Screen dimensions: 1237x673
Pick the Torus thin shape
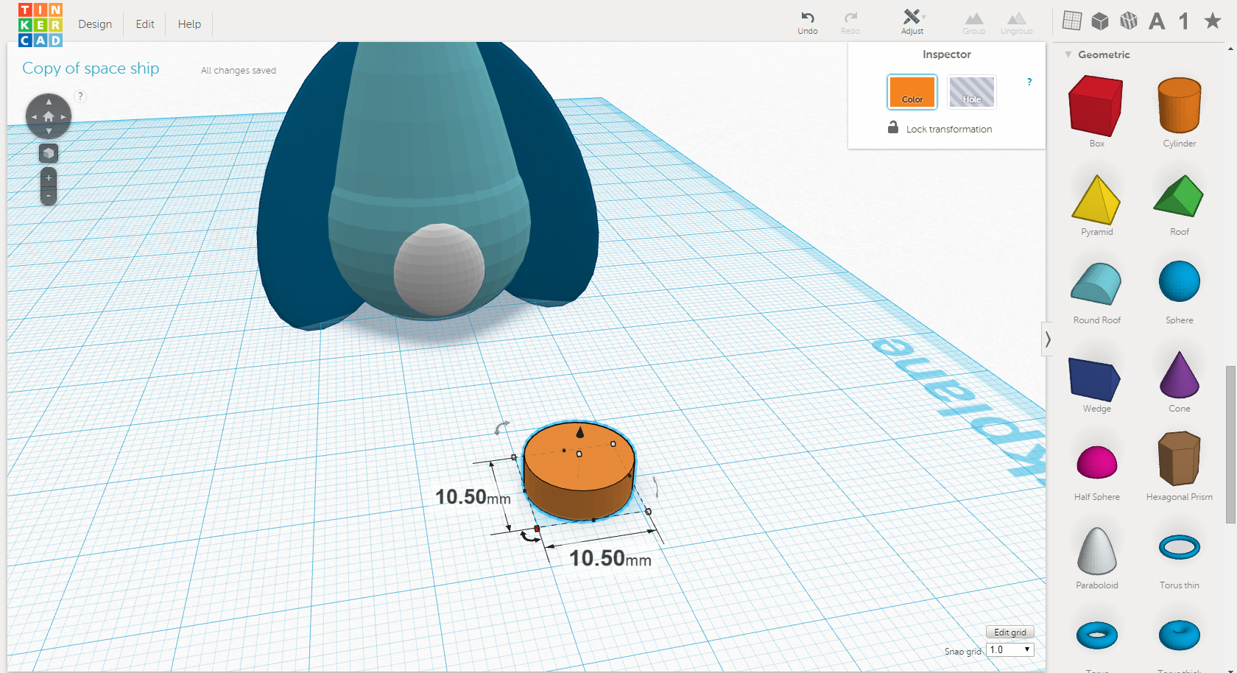pyautogui.click(x=1180, y=547)
